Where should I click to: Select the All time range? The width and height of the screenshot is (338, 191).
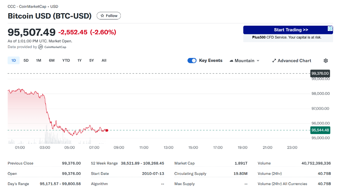pyautogui.click(x=104, y=60)
